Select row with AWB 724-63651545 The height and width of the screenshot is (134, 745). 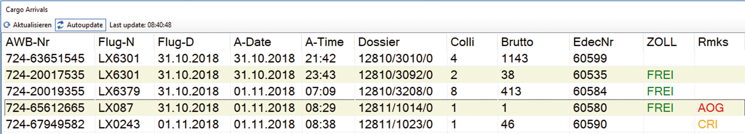pyautogui.click(x=373, y=58)
